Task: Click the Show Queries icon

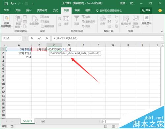Action: coord(25,17)
